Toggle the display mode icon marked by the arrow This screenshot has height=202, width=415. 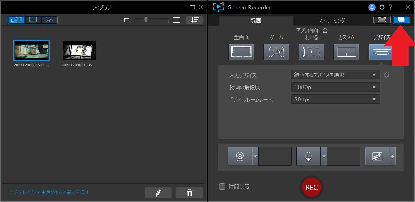click(x=402, y=20)
